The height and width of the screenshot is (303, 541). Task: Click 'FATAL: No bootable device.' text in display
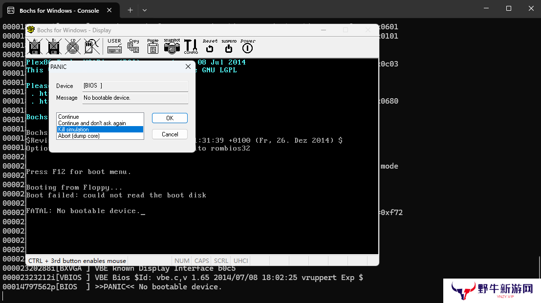tap(83, 211)
